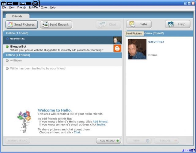Click the Online status text in profile panel
Viewport: 196px width, 153px height.
(x=153, y=55)
